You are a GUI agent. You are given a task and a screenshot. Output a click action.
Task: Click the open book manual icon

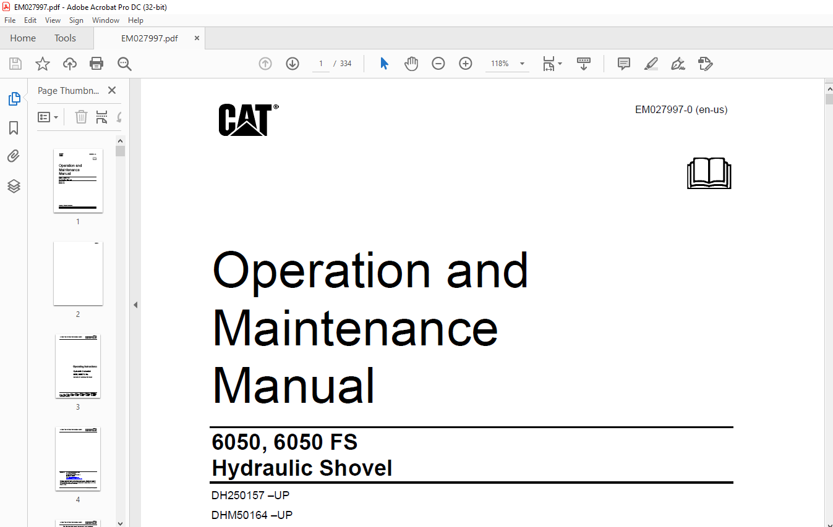709,174
